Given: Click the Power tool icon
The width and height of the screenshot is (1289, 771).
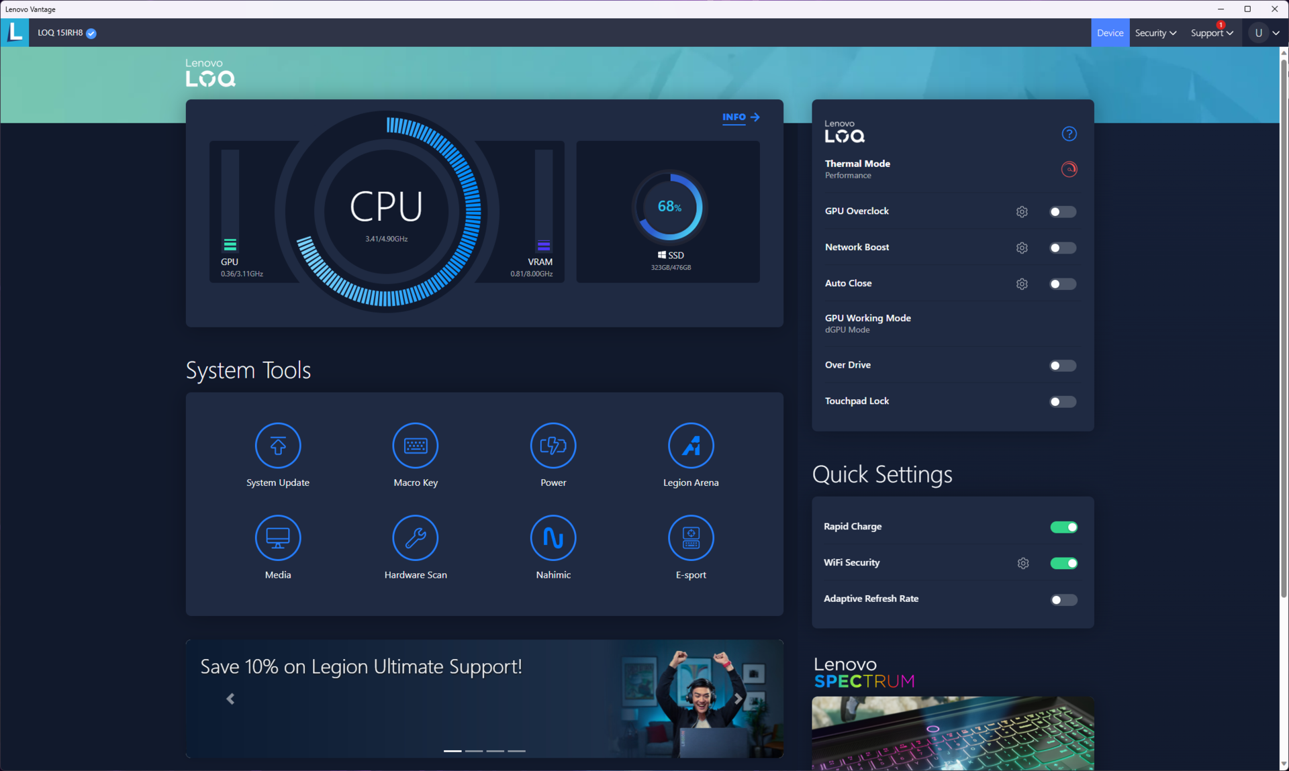Looking at the screenshot, I should point(553,446).
